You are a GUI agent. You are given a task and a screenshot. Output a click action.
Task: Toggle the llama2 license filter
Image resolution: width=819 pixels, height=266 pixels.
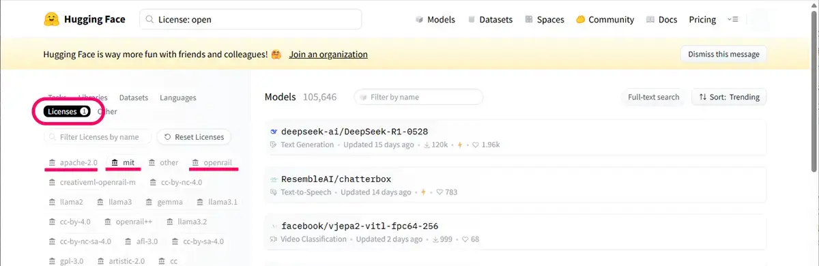pyautogui.click(x=66, y=202)
